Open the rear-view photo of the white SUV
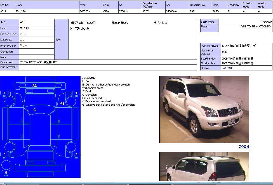Screen dimensions: 273x185 204,166
